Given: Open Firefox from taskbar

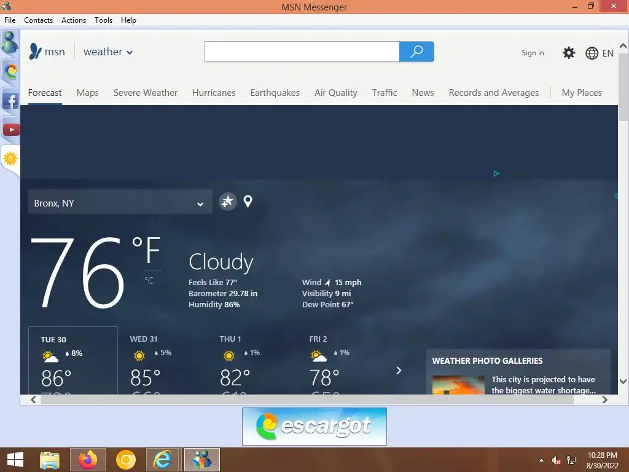Looking at the screenshot, I should 88,460.
